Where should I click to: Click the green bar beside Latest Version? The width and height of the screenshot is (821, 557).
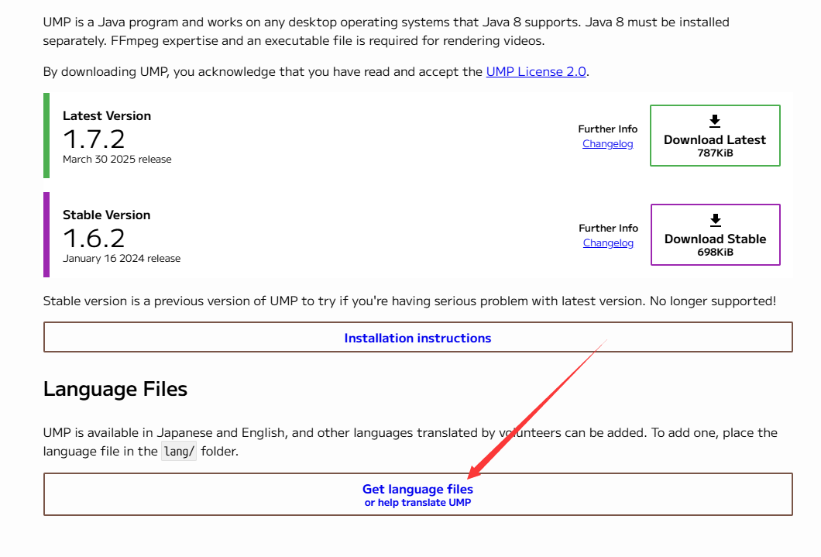46,136
